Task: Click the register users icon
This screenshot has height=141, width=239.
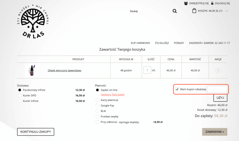Action: pos(186,3)
